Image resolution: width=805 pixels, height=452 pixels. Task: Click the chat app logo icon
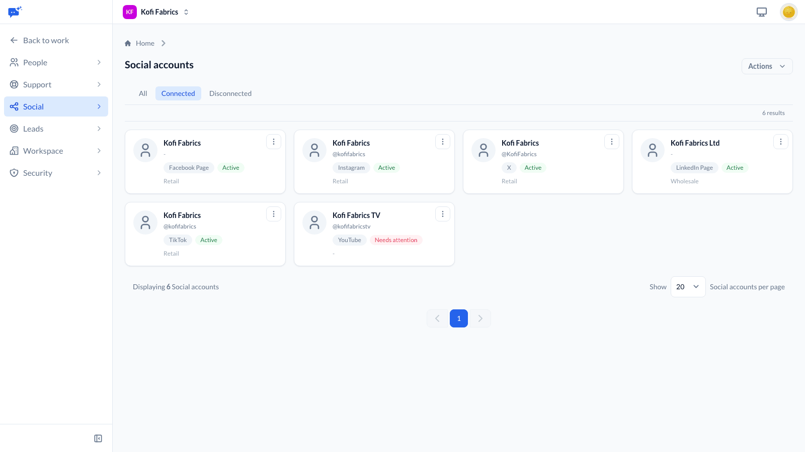coord(15,12)
